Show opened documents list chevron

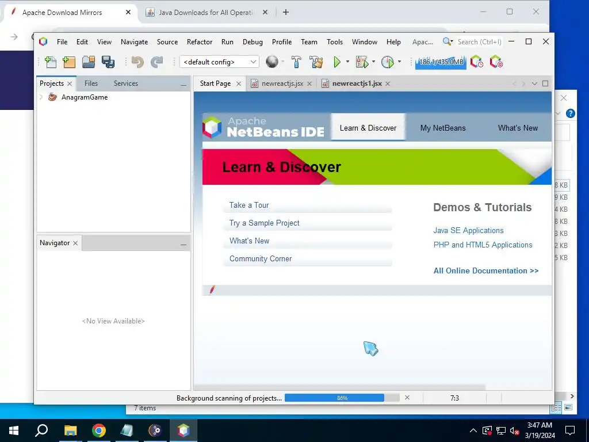pos(534,83)
